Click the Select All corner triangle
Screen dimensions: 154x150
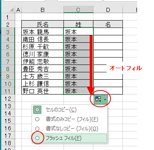coord(11,10)
